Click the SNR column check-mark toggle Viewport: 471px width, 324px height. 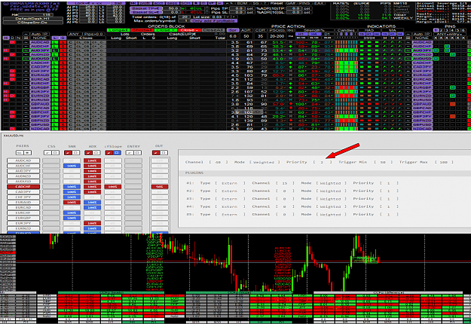(x=68, y=153)
